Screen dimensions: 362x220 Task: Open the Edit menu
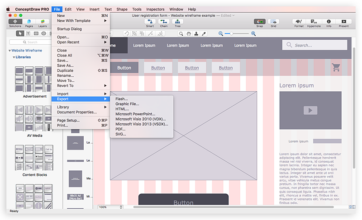point(68,9)
